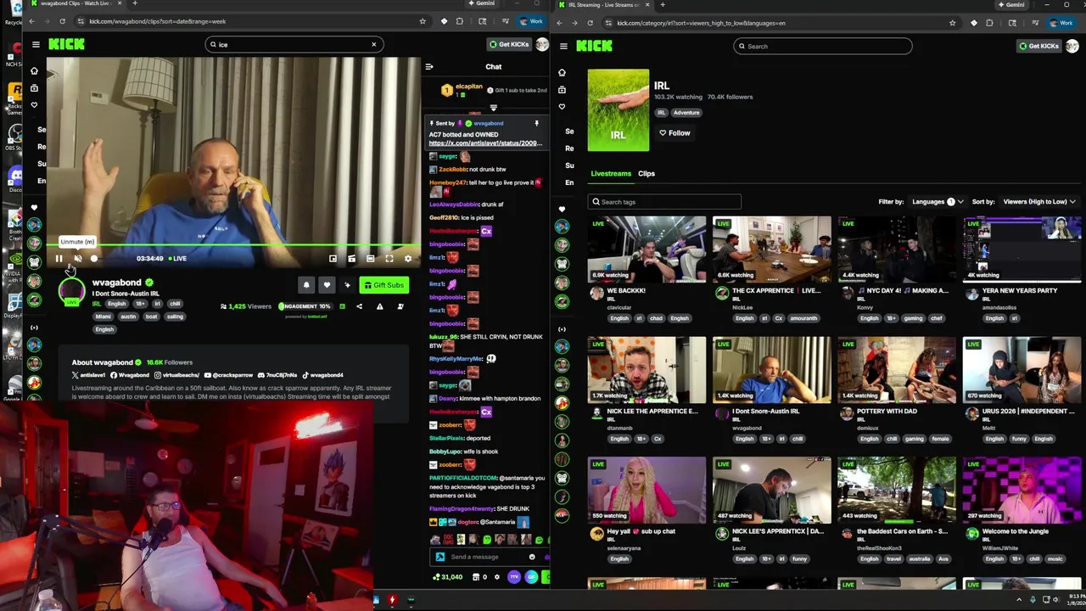Open the WE BACKKK! stream thumbnail
The width and height of the screenshot is (1086, 611).
point(647,249)
